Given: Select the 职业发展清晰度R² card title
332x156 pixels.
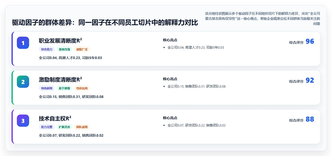Looking at the screenshot, I should [61, 41].
